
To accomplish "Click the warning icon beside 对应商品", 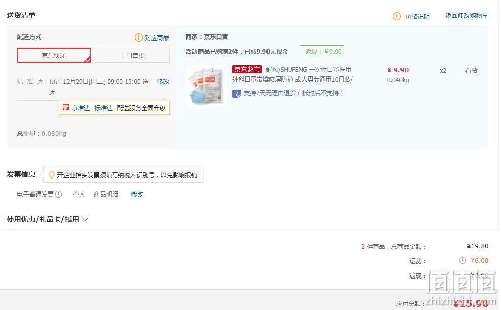I will [138, 37].
